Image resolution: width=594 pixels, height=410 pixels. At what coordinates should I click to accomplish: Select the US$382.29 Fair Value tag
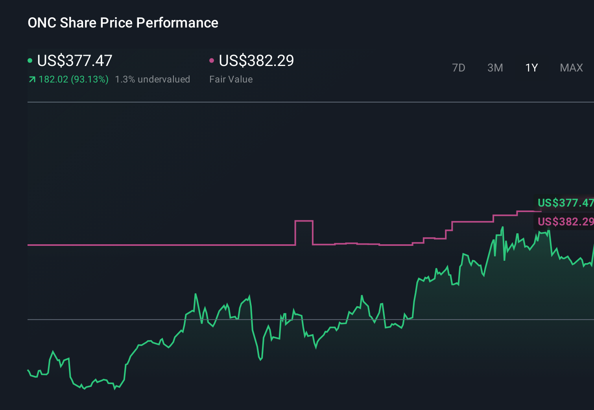tap(565, 222)
